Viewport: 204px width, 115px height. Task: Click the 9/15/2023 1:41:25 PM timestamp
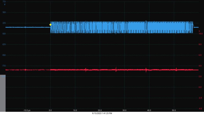click(102, 113)
